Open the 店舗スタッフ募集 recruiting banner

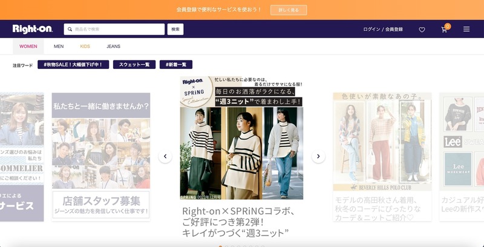(x=100, y=156)
